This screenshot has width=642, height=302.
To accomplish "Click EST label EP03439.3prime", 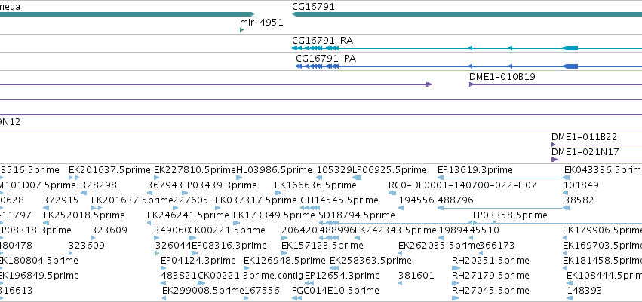I will pyautogui.click(x=220, y=185).
